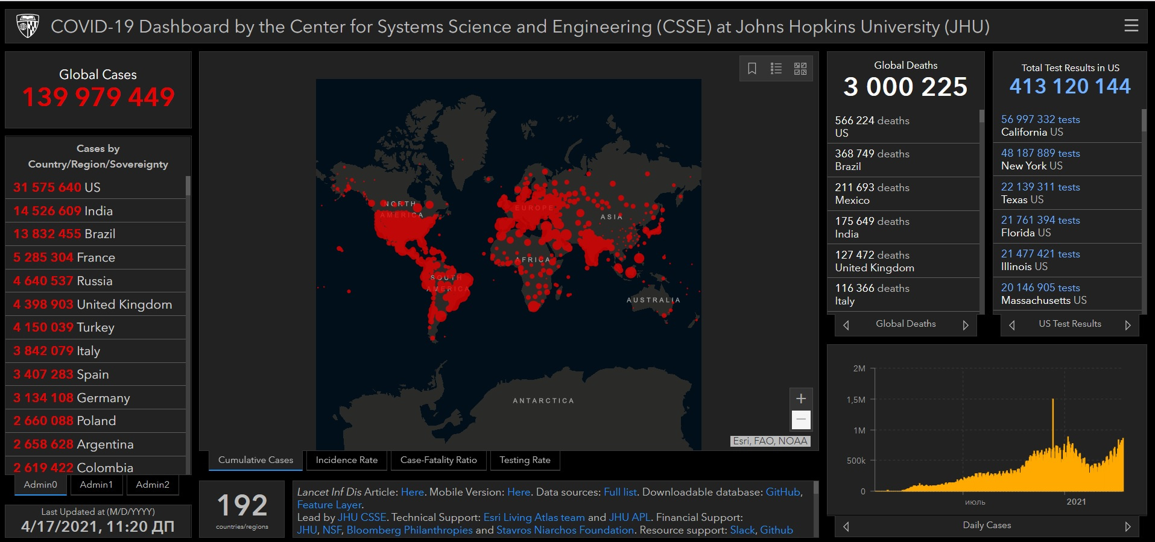The width and height of the screenshot is (1155, 542).
Task: Advance Daily Cases chart with right arrow
Action: 1127,526
